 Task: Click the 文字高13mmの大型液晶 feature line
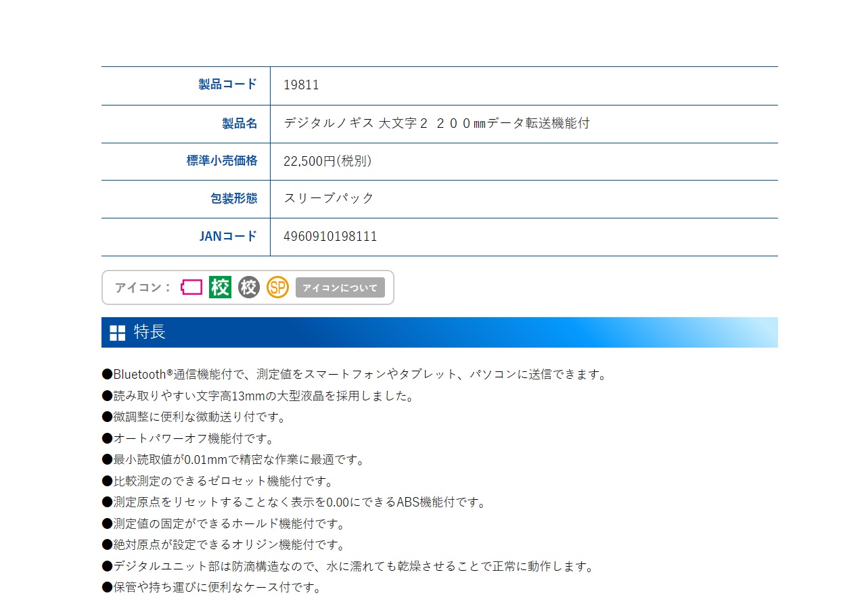click(x=258, y=396)
